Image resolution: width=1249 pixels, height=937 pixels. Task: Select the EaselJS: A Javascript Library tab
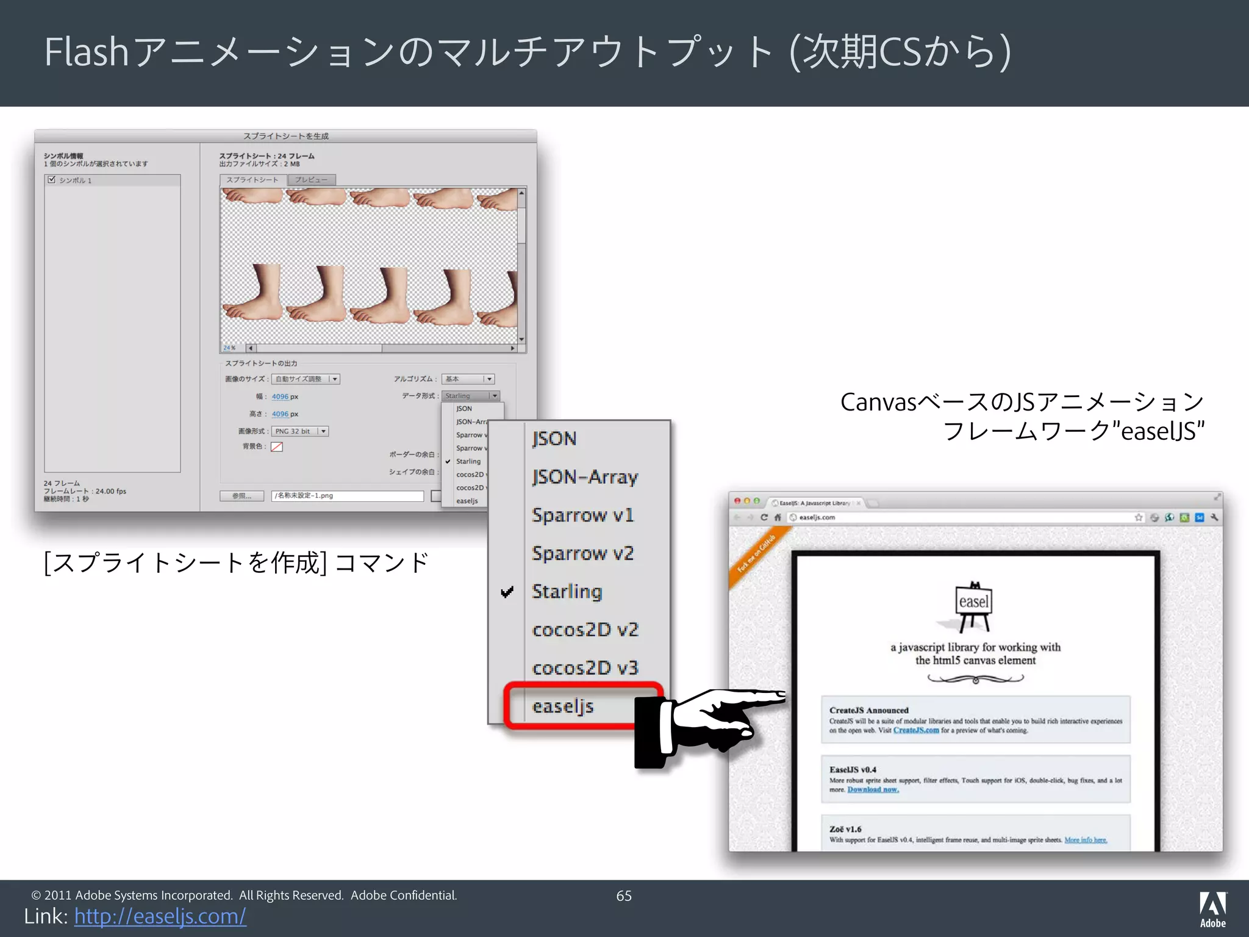click(815, 503)
